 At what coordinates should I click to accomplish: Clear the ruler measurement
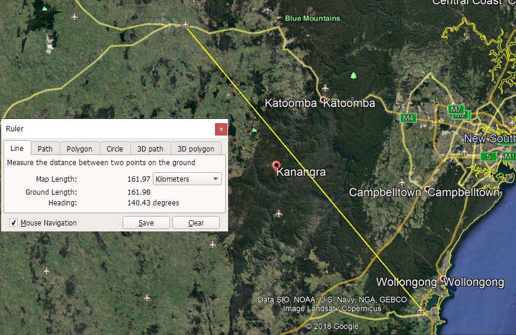[196, 223]
